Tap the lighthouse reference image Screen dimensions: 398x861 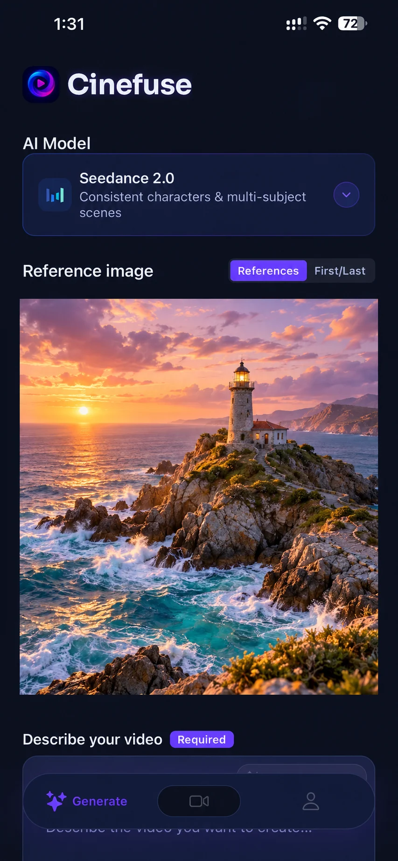(x=199, y=496)
